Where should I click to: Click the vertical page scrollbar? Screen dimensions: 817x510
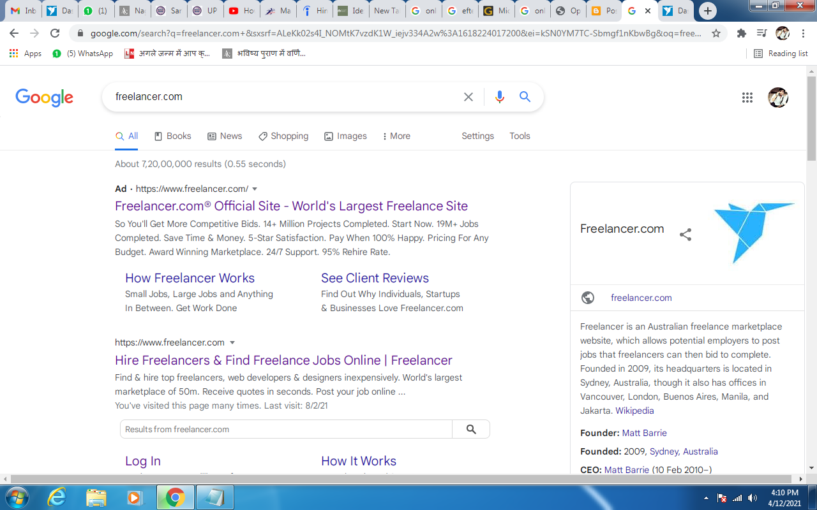point(811,118)
